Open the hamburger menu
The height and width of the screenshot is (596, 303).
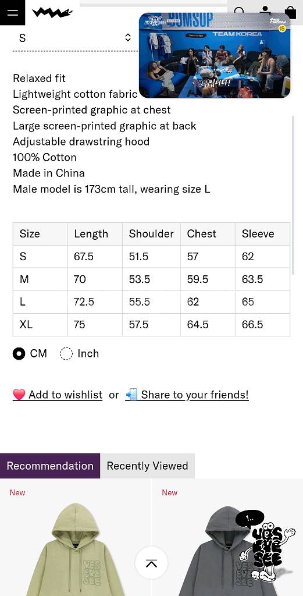coord(13,13)
